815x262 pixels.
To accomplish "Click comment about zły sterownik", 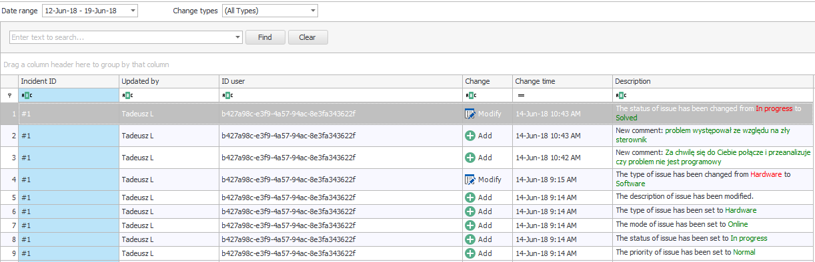I will 713,136.
